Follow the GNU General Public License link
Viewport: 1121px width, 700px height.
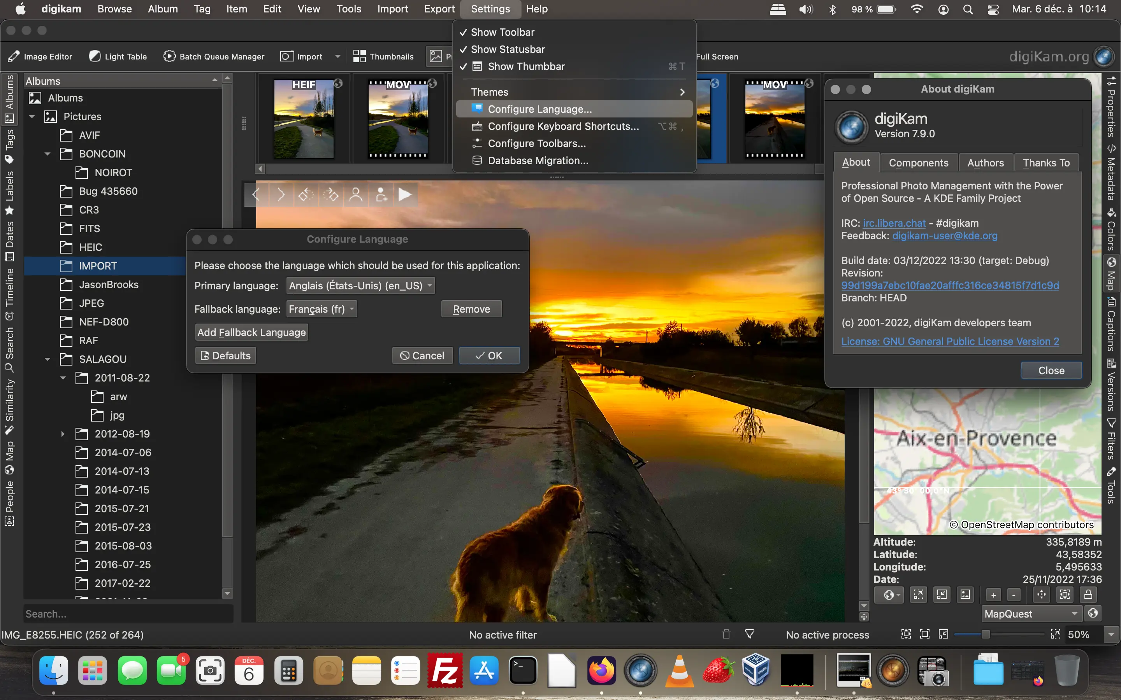[950, 341]
